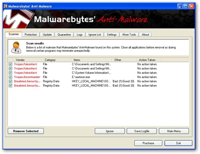The image size is (200, 154).
Task: Return to Main Menu
Action: click(x=174, y=131)
